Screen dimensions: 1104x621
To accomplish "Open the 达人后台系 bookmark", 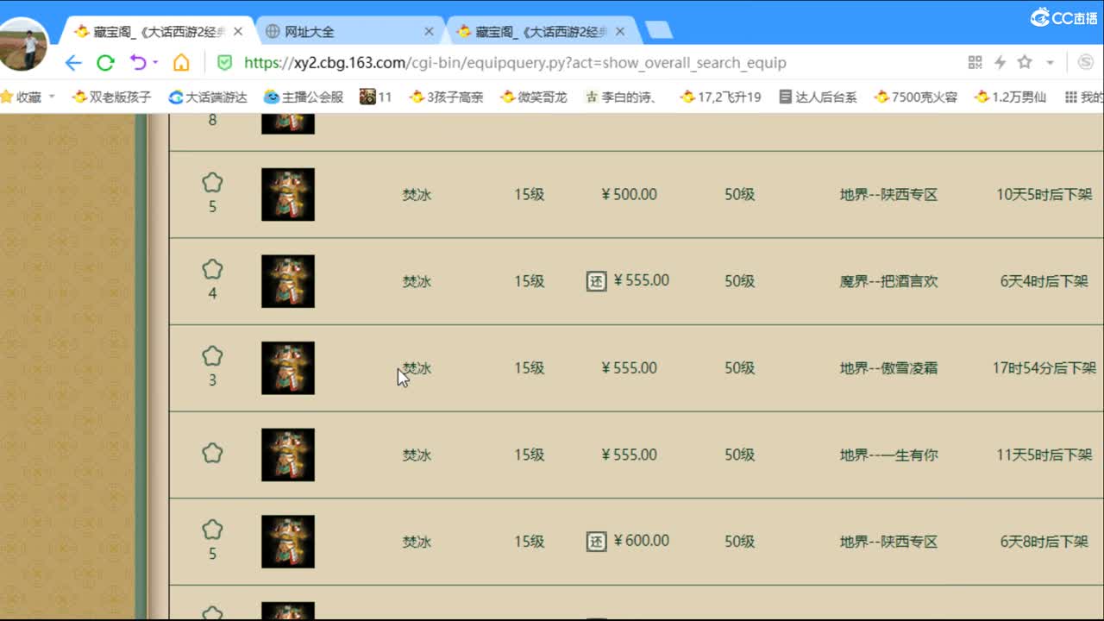I will 818,97.
